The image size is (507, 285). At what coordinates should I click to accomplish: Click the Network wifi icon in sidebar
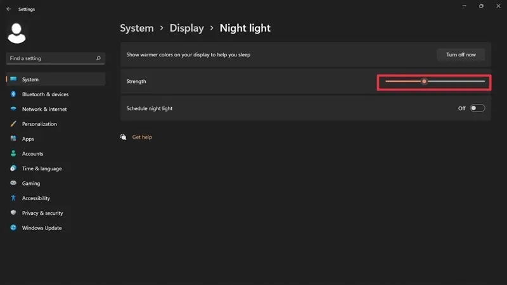coord(13,109)
